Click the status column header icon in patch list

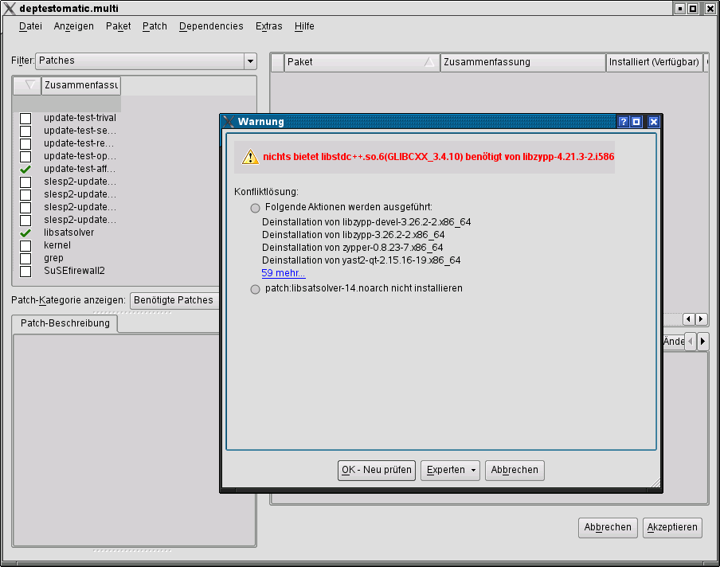point(29,85)
